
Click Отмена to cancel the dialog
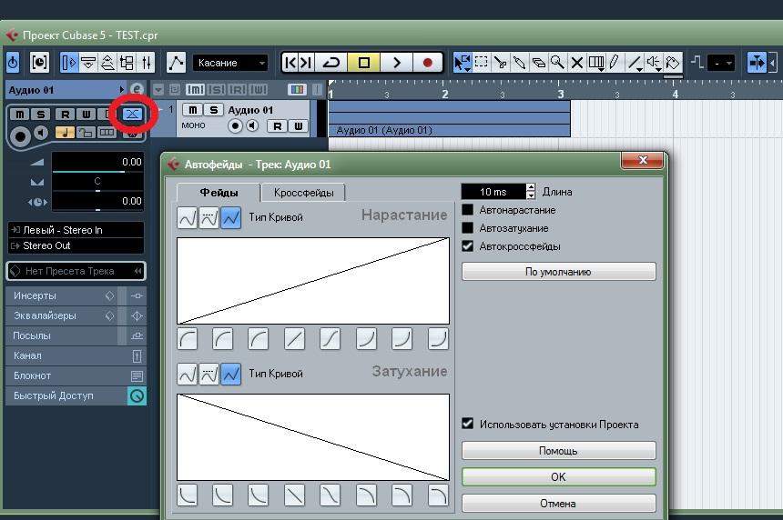[558, 504]
